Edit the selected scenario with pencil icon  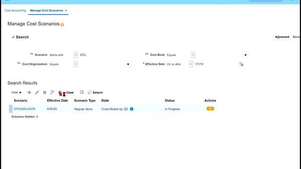tap(37, 92)
